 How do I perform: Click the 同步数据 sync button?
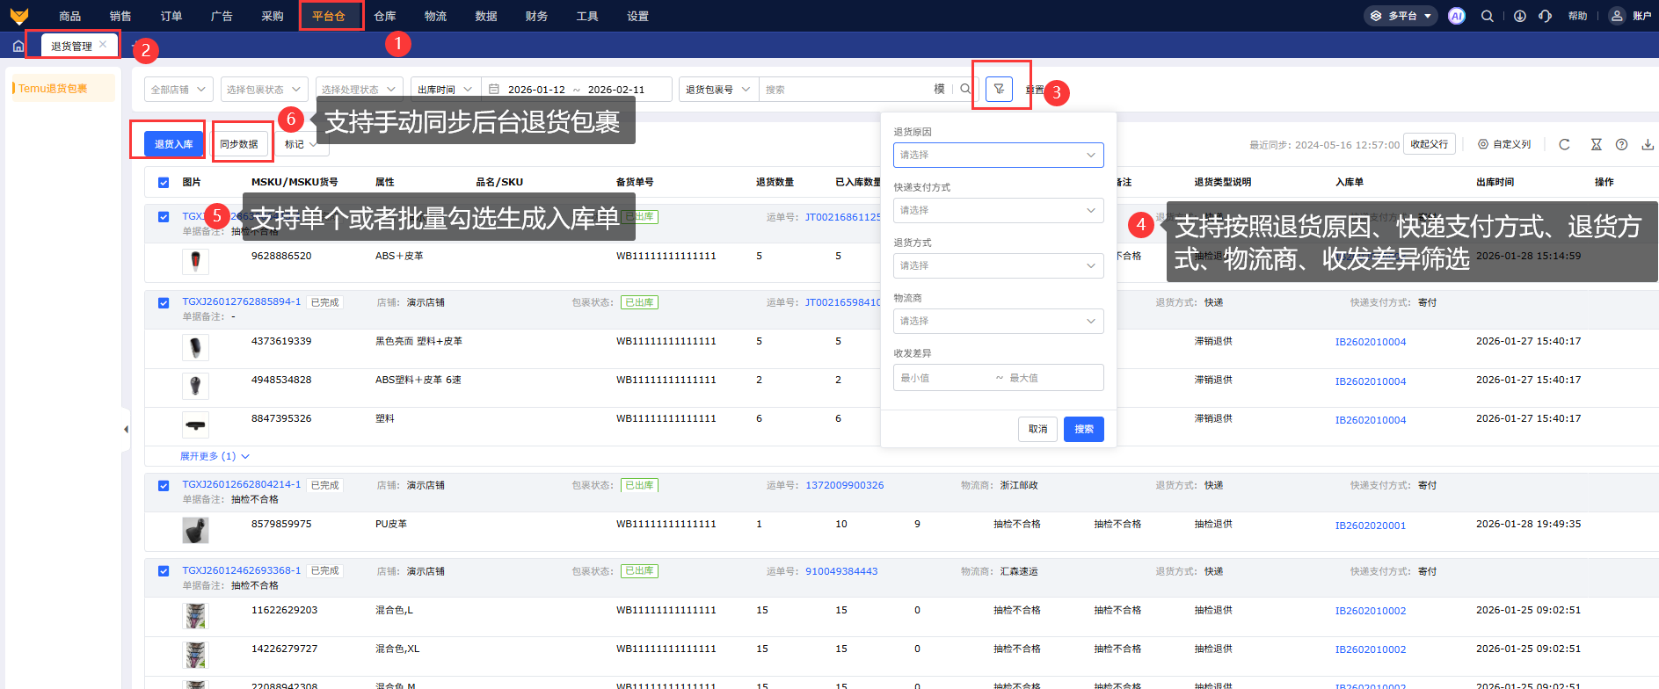click(x=239, y=144)
